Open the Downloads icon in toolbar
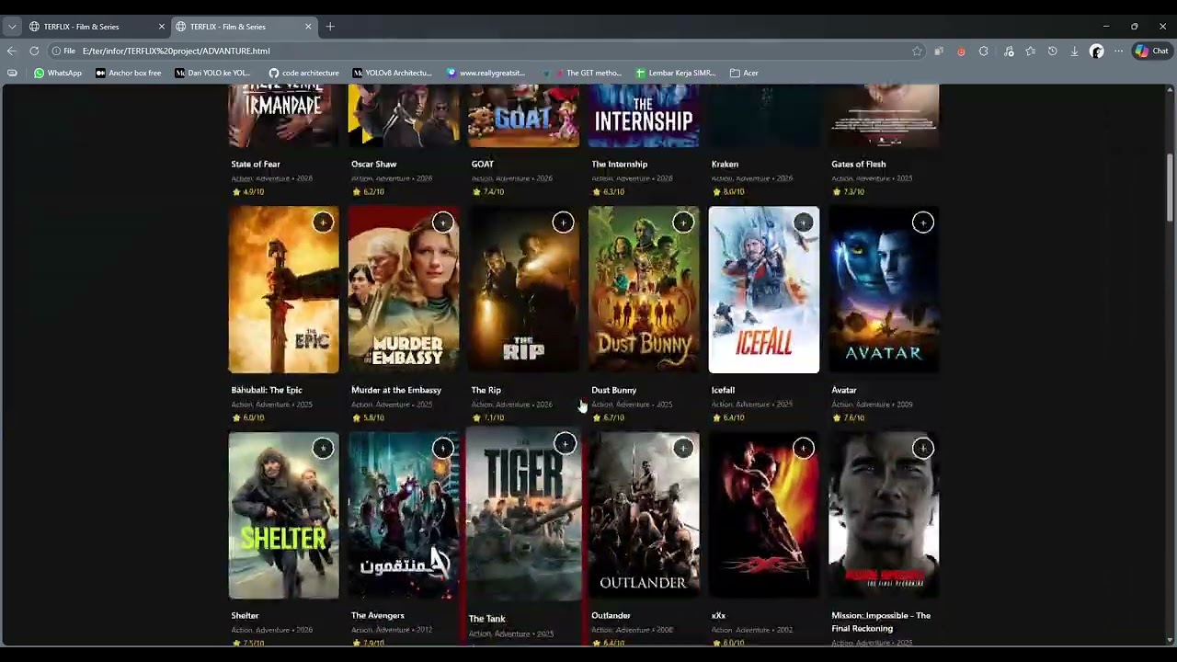 click(x=1074, y=51)
